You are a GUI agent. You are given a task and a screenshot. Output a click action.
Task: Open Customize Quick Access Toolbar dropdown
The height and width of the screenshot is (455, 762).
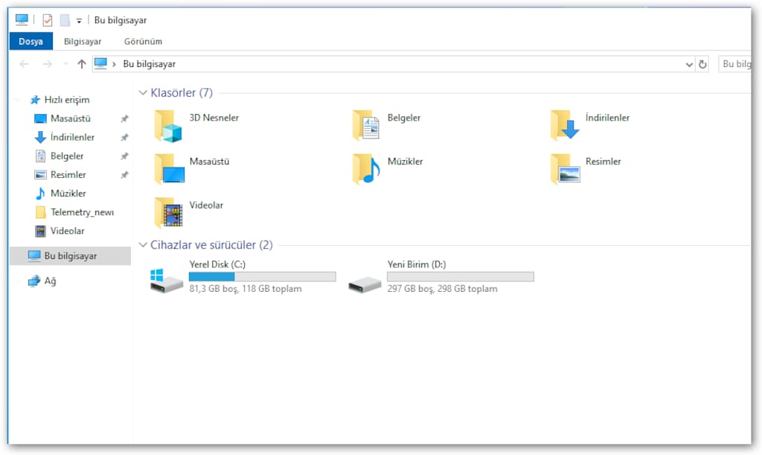(79, 20)
